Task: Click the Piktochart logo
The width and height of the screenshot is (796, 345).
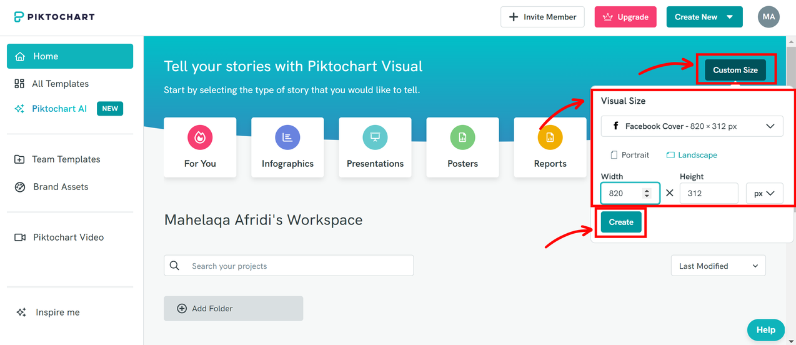Action: coord(54,17)
